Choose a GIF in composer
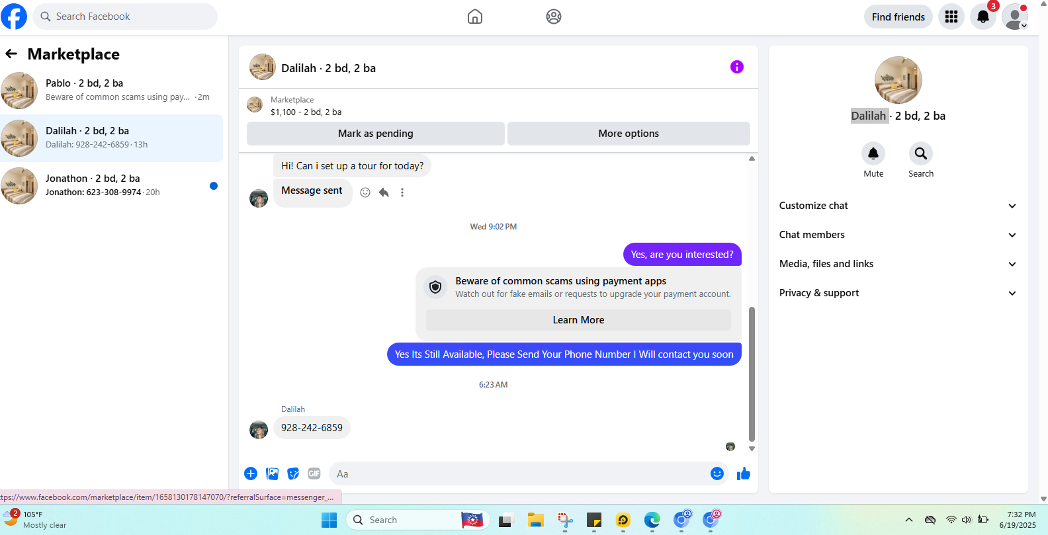 314,473
